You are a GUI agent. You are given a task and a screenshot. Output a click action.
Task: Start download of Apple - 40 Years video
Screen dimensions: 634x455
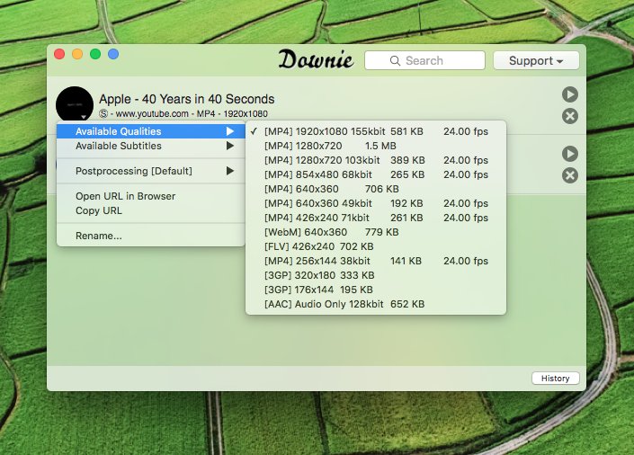pyautogui.click(x=570, y=94)
